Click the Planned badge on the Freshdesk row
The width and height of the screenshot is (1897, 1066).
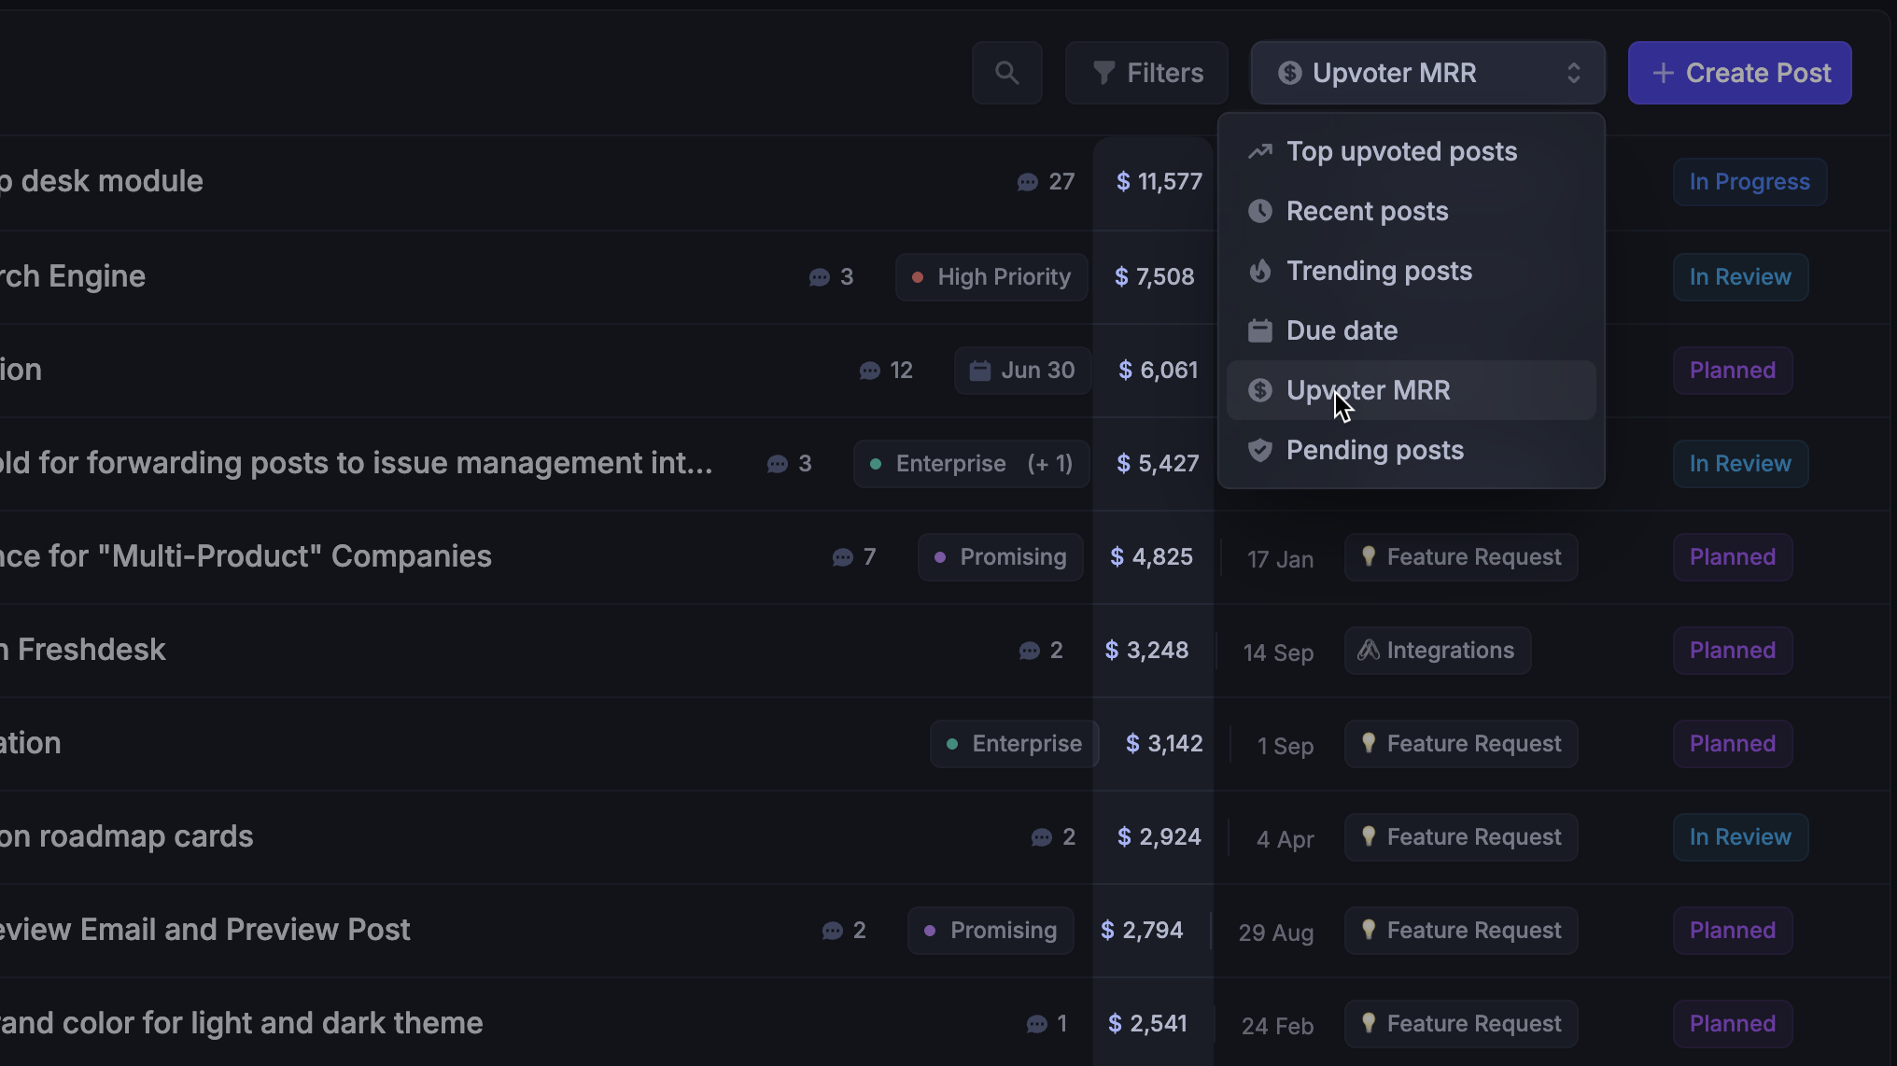tap(1731, 651)
